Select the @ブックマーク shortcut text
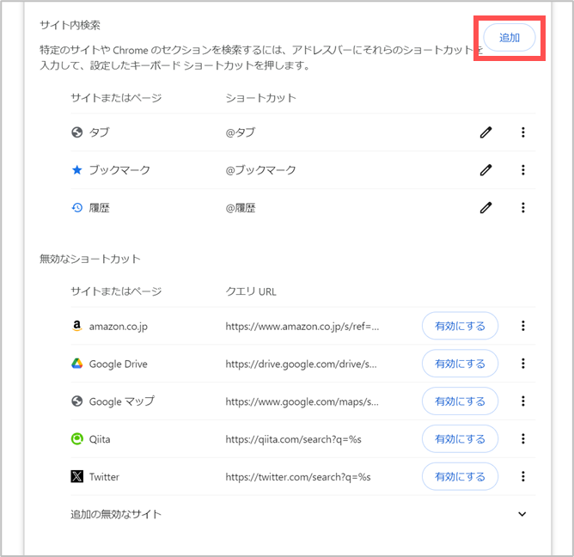The height and width of the screenshot is (557, 574). (260, 170)
